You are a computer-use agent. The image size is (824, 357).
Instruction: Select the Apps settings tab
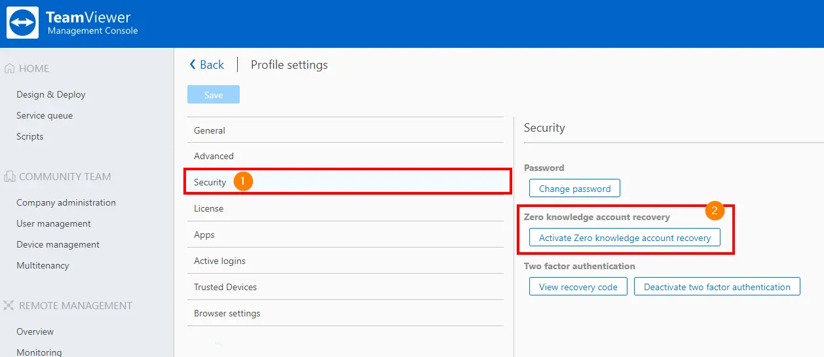coord(345,235)
